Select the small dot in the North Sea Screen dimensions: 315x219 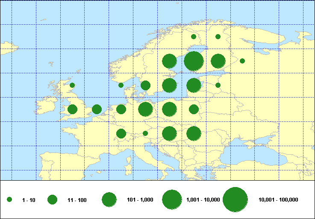[121, 85]
